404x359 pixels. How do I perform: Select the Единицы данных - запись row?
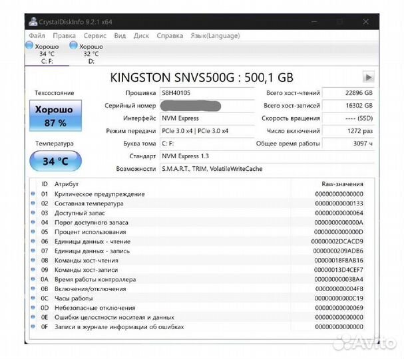pyautogui.click(x=198, y=251)
